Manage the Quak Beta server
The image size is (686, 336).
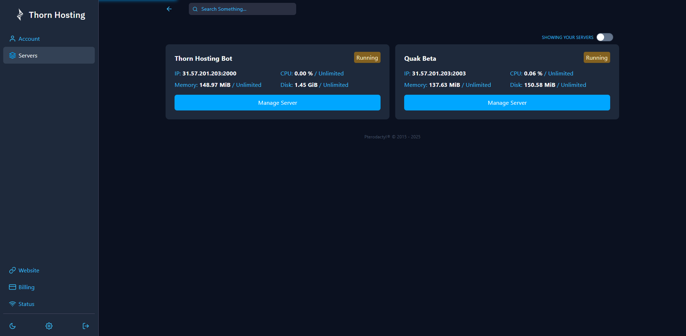507,103
